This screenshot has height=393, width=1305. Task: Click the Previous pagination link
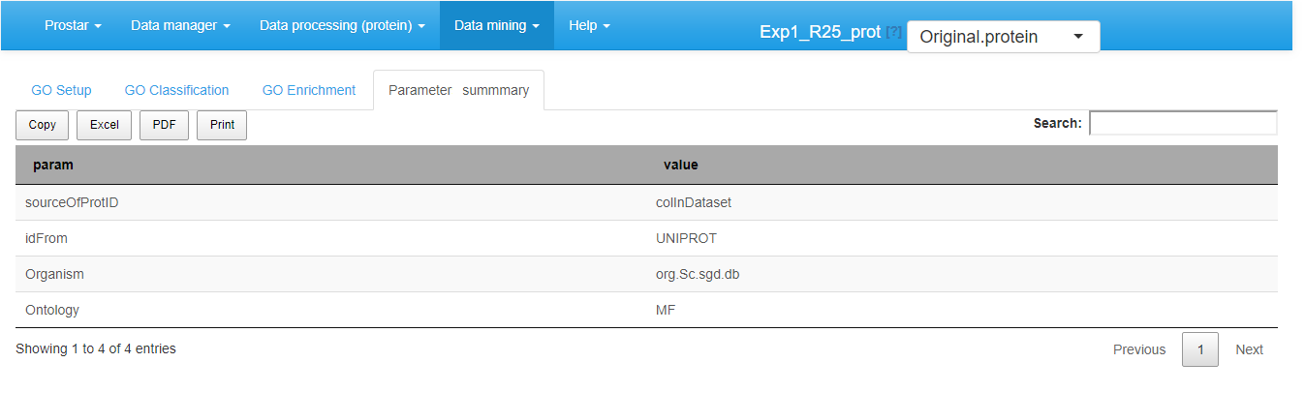point(1138,349)
